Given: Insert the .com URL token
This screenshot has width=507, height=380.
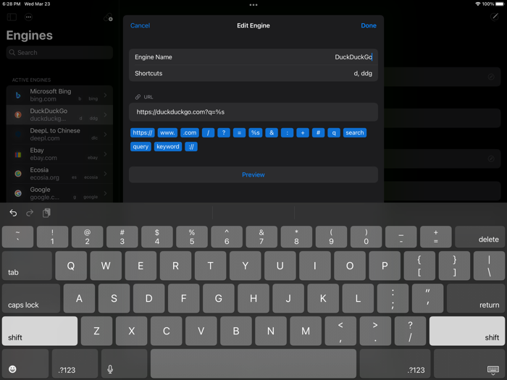Looking at the screenshot, I should pyautogui.click(x=190, y=132).
